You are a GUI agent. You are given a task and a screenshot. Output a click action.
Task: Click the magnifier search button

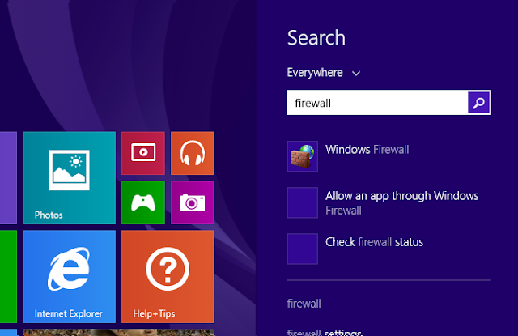point(478,103)
